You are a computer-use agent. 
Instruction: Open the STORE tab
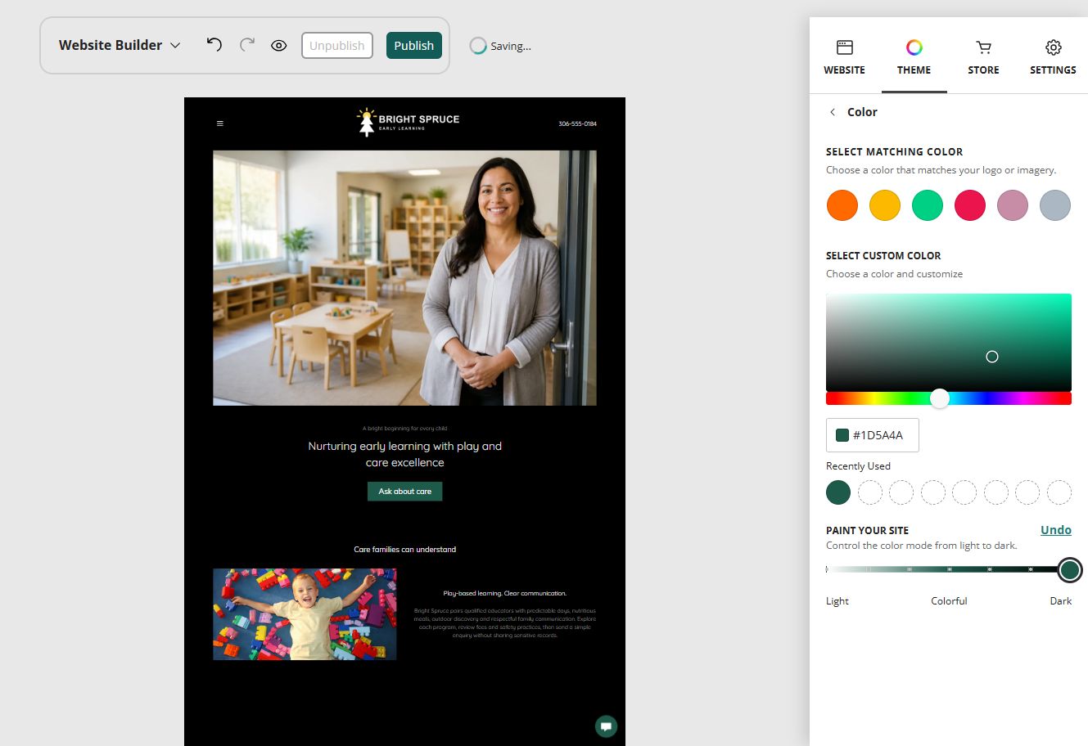983,57
